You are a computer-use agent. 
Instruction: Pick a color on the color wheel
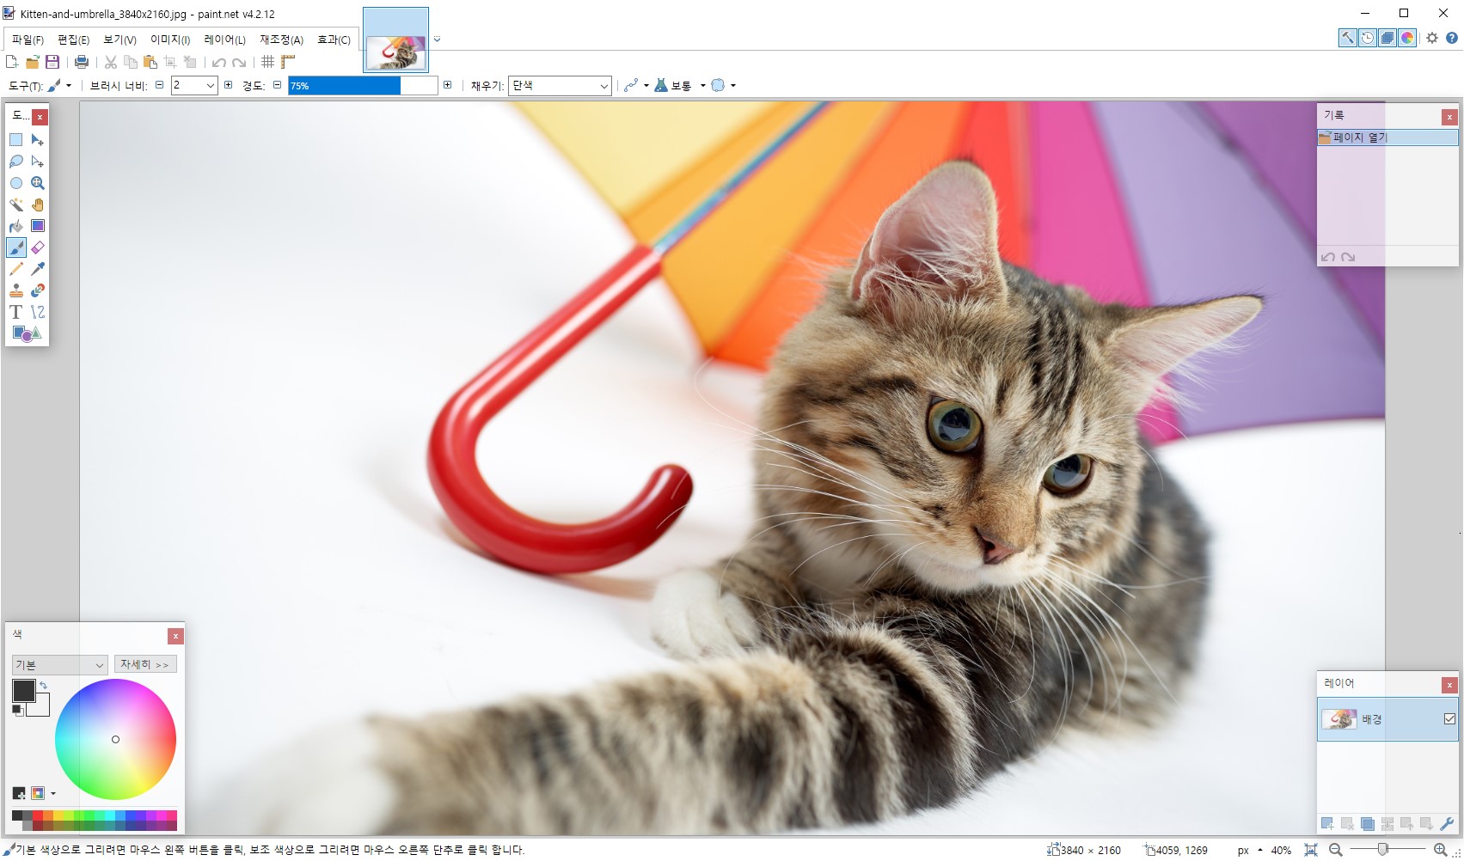(115, 739)
